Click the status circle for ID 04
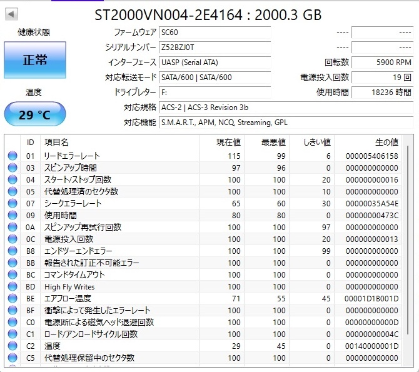 13,179
